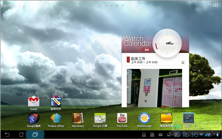This screenshot has height=139, width=222.
Task: Tap the Home navigation button
Action: [x=21, y=134]
